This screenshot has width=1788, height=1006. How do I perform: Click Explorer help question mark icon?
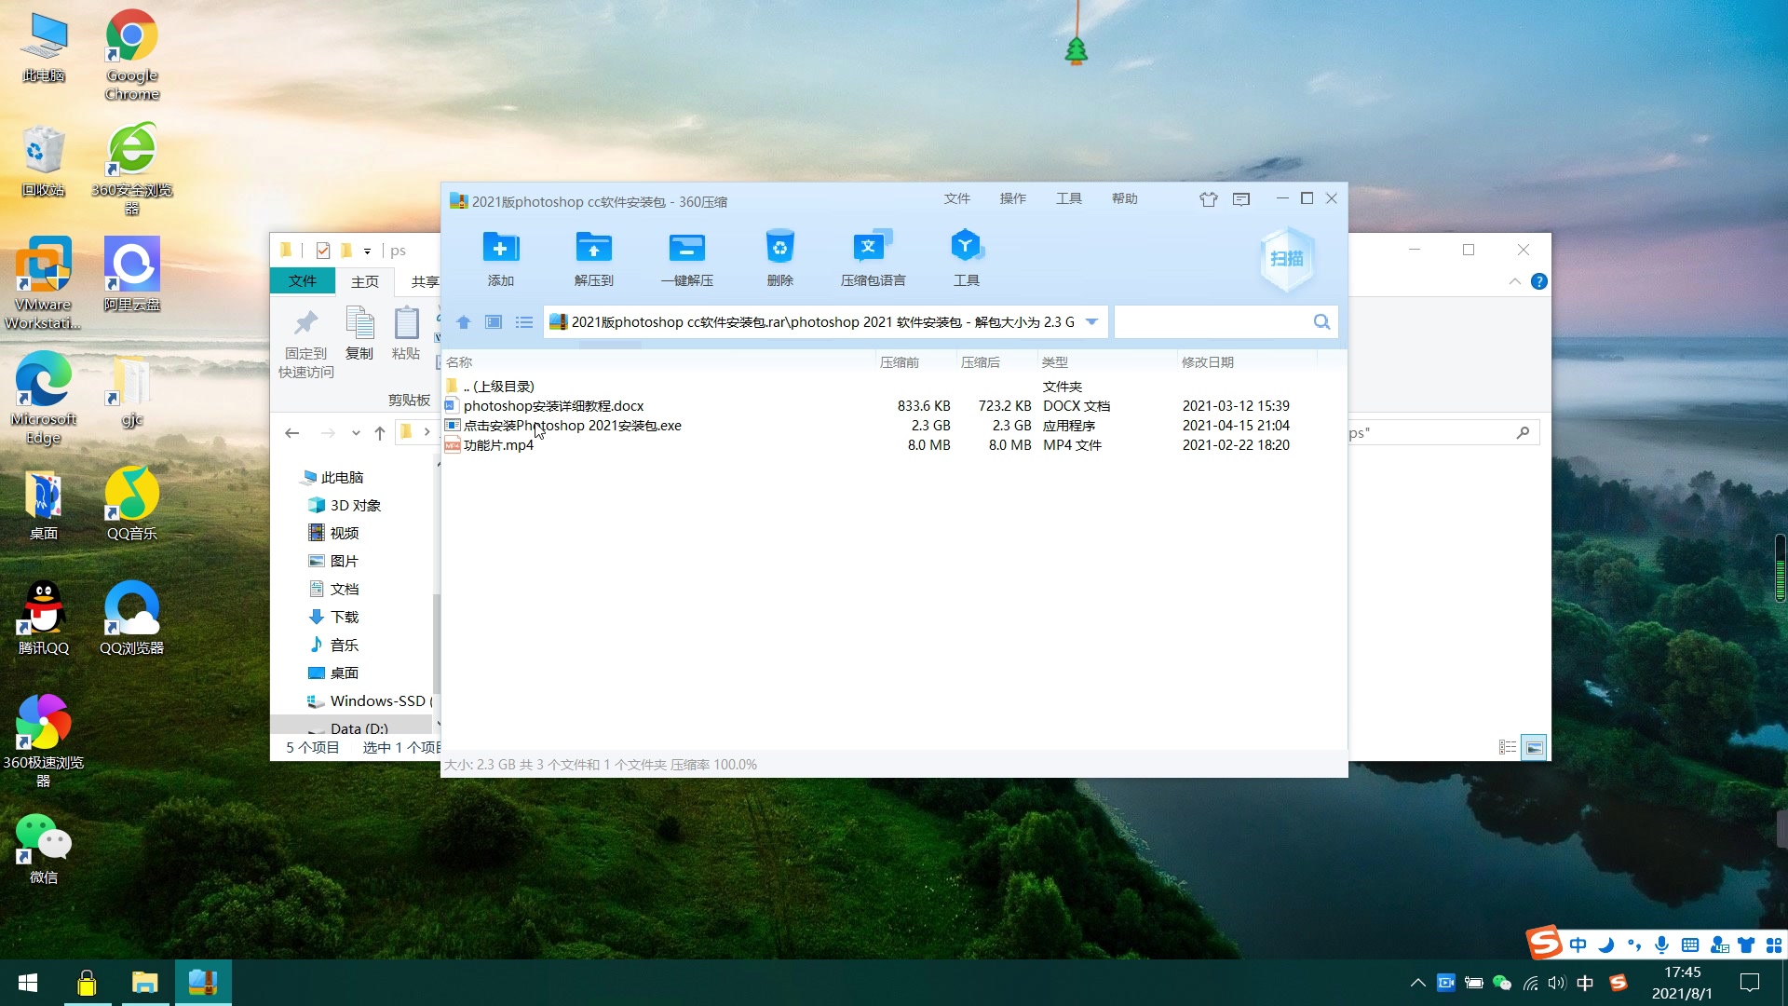[x=1539, y=281]
